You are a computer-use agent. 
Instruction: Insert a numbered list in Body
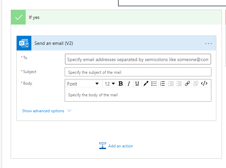(x=162, y=84)
